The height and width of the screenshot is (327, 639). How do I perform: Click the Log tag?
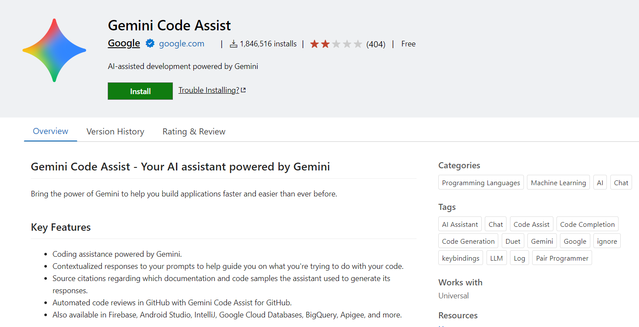520,258
